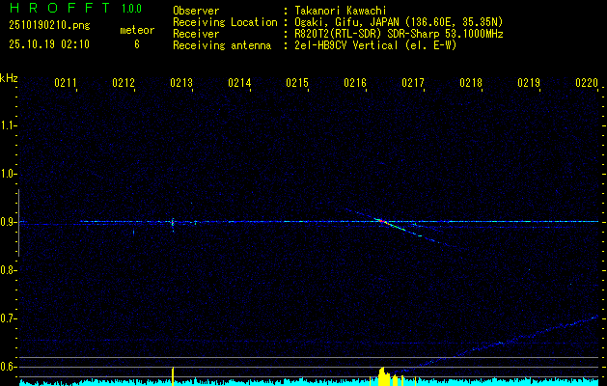The height and width of the screenshot is (386, 607).
Task: Click the 0211 time marker label
Action: [x=65, y=83]
